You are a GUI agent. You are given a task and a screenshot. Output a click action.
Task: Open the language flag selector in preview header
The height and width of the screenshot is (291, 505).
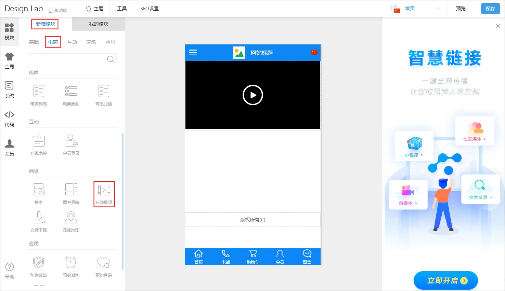(314, 52)
